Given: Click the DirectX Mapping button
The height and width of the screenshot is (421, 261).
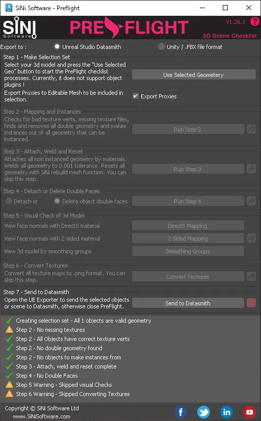Looking at the screenshot, I should pyautogui.click(x=188, y=225).
